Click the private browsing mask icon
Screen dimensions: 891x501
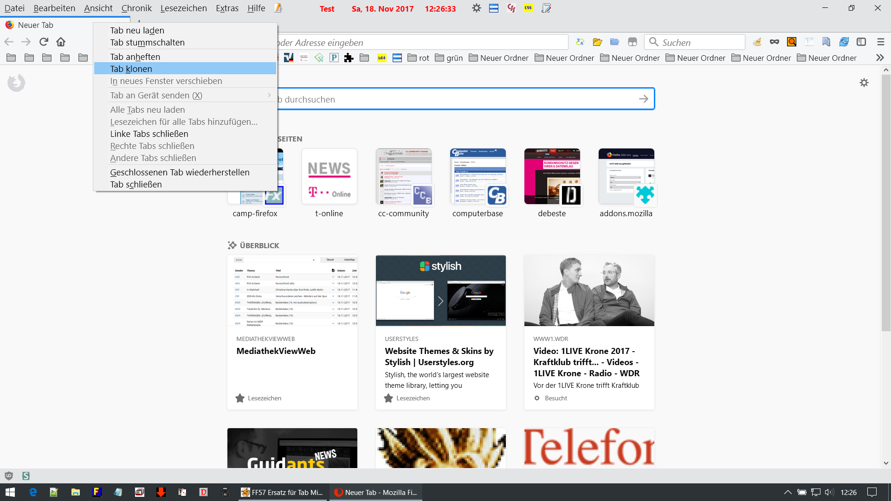pos(774,42)
